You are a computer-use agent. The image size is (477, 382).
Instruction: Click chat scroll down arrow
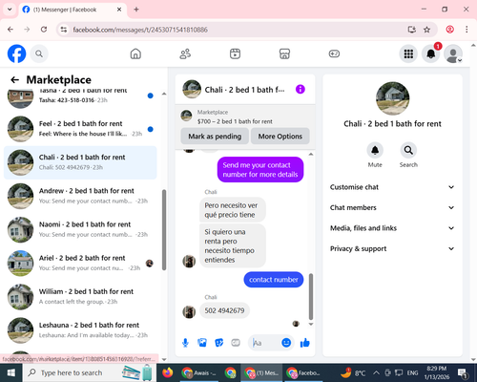point(311,324)
